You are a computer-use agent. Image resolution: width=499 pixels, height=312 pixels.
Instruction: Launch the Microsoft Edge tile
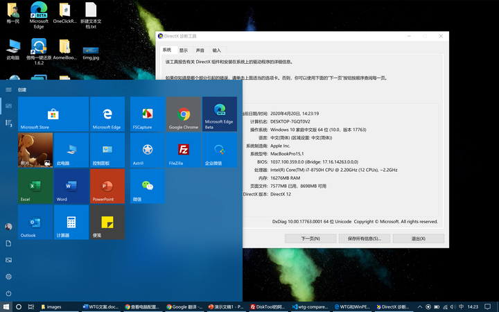tap(107, 114)
